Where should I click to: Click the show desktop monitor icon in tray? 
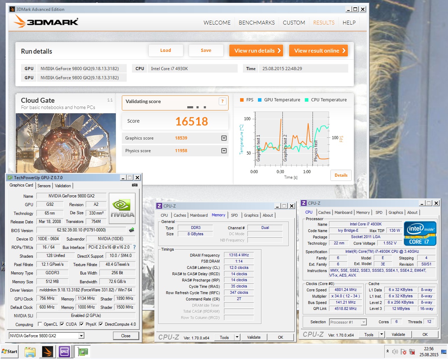click(444, 351)
